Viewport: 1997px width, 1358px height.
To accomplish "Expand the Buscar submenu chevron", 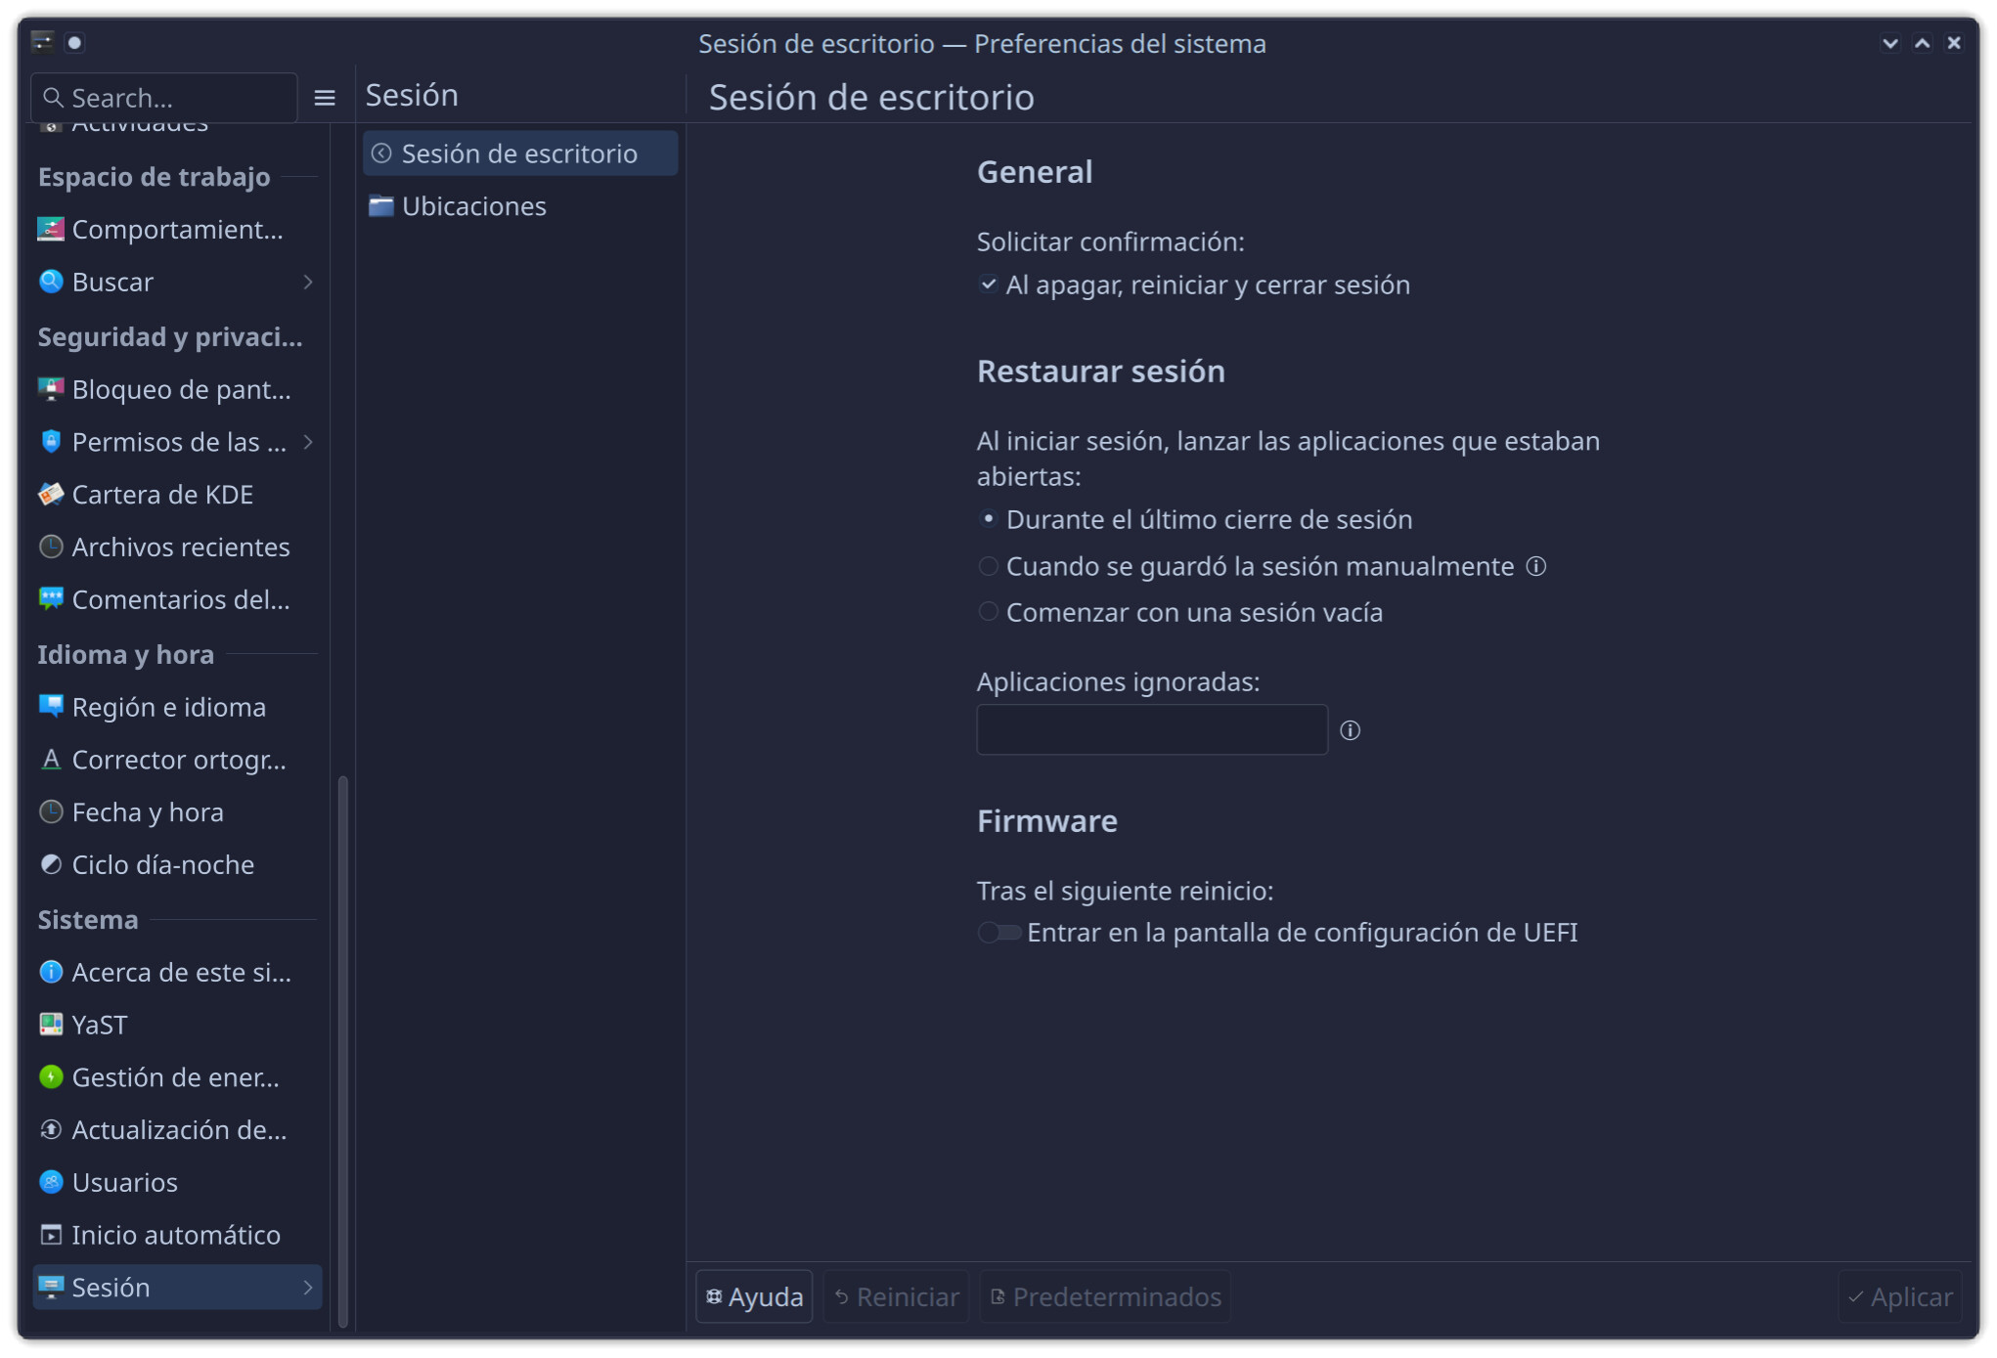I will click(x=308, y=283).
